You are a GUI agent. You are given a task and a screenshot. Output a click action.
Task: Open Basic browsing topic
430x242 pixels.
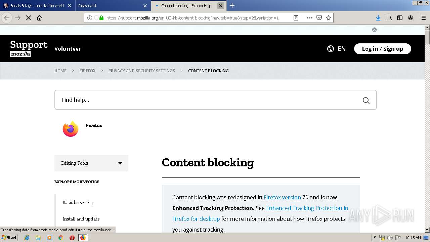pos(78,202)
